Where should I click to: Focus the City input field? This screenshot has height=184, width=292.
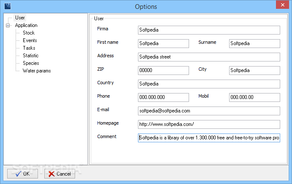click(x=254, y=70)
